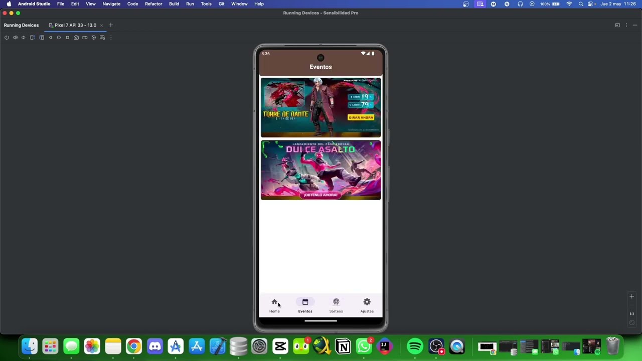Start screen recording with the video icon
The height and width of the screenshot is (361, 642).
(x=85, y=38)
